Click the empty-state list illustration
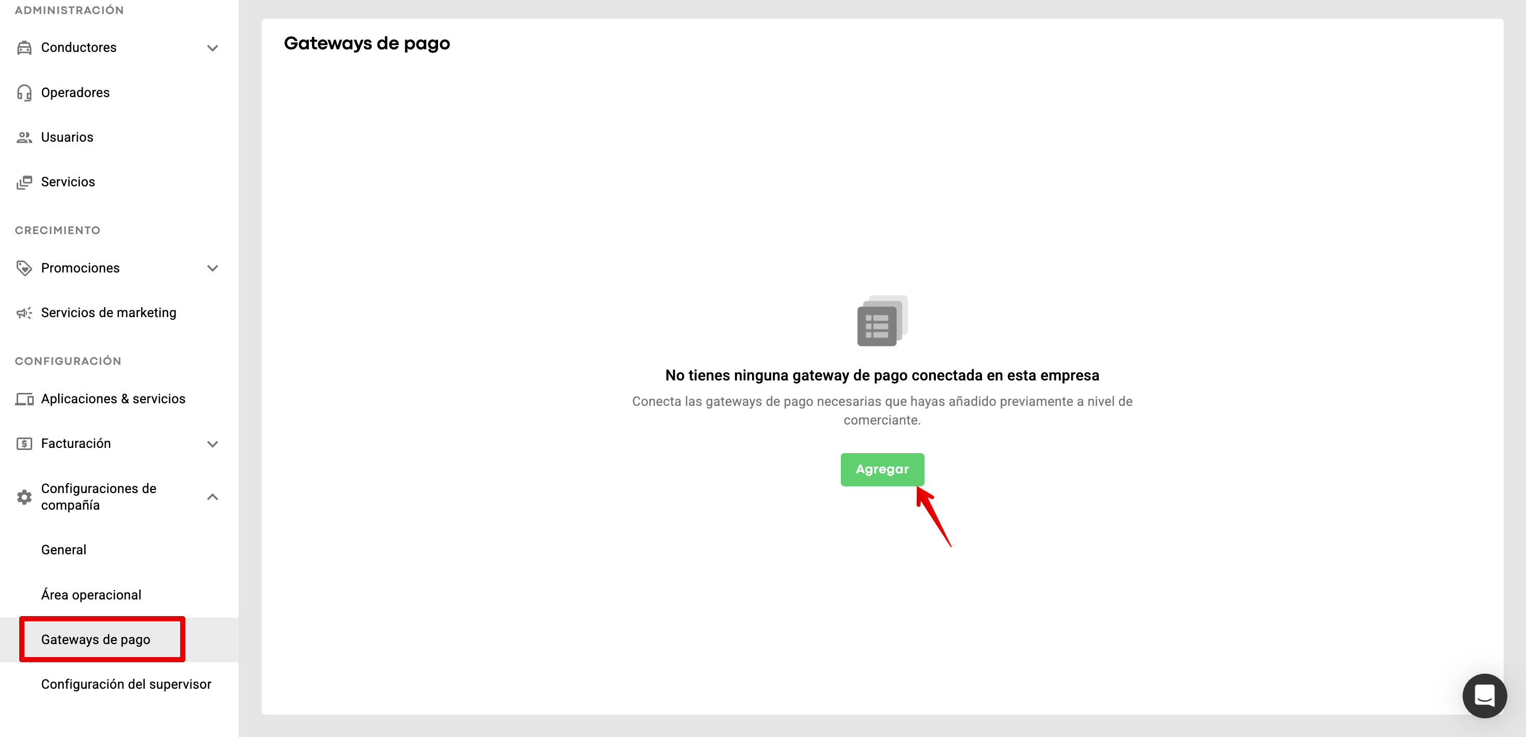Image resolution: width=1526 pixels, height=737 pixels. (881, 321)
